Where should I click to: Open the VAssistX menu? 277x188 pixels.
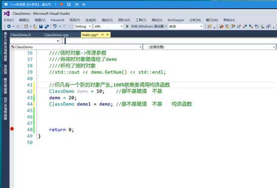58,20
